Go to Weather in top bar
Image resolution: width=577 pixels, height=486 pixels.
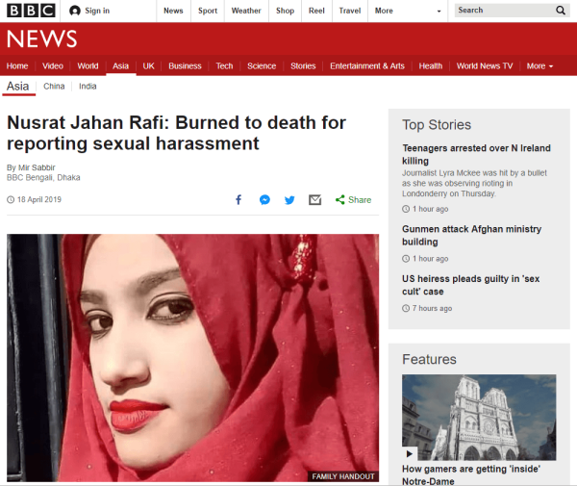pyautogui.click(x=246, y=11)
